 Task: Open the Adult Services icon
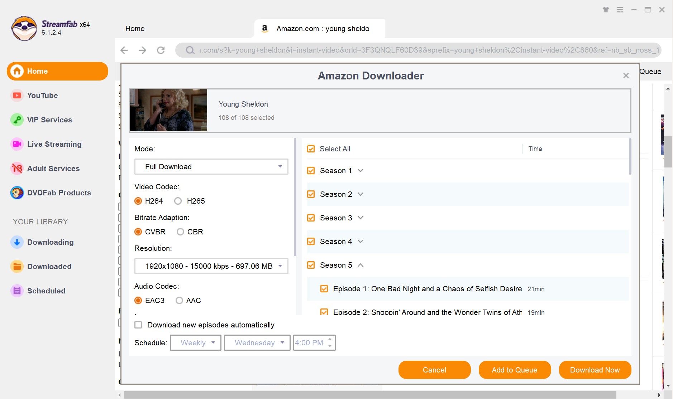click(x=17, y=169)
